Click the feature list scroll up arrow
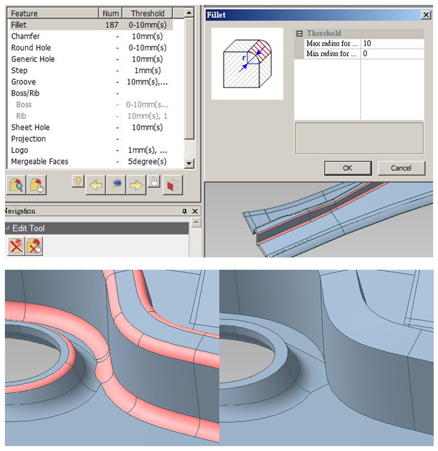 [x=189, y=13]
